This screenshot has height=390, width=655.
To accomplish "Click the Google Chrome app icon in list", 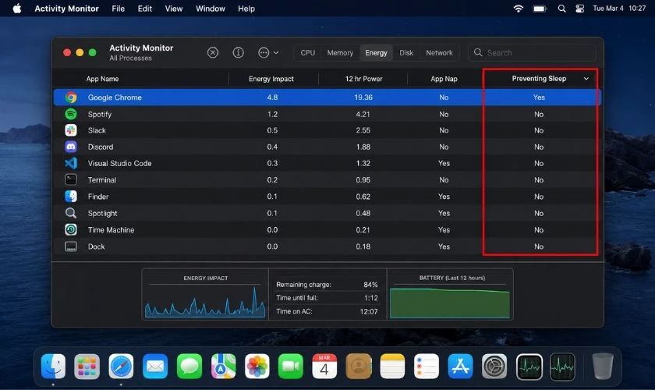I will coord(71,97).
